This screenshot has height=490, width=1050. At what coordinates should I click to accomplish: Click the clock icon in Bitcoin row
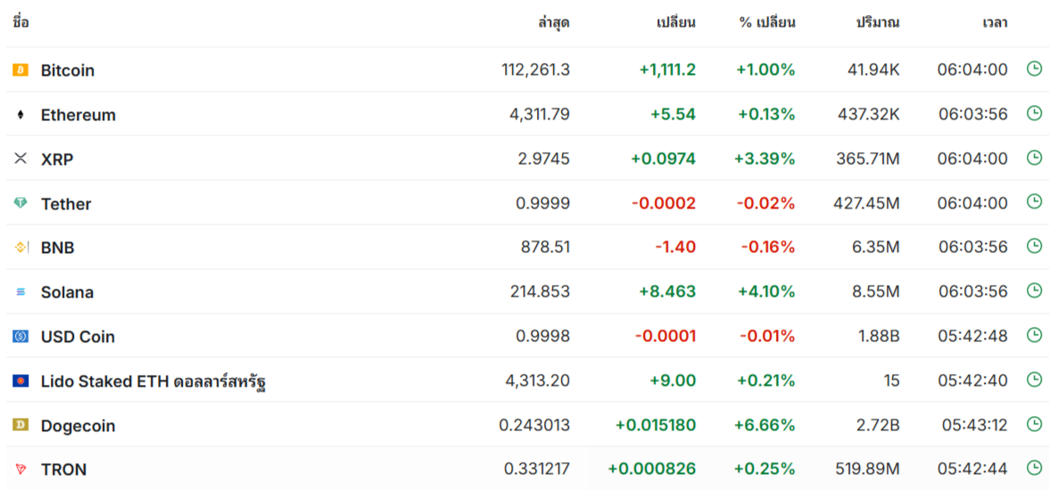point(1035,69)
